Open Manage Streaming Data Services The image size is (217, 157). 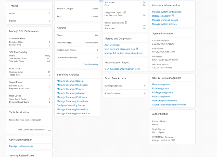point(73,114)
